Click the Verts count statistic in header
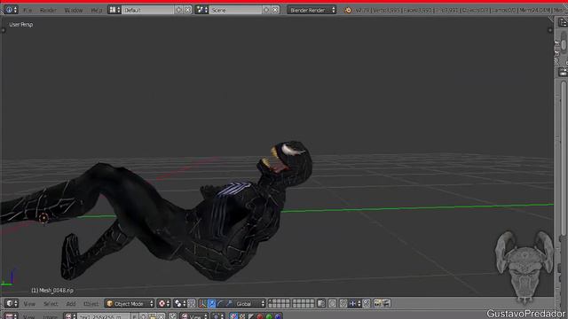Image resolution: width=568 pixels, height=319 pixels. (x=387, y=10)
